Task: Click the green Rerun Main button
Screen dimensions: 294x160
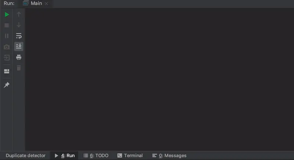Action: [x=7, y=14]
